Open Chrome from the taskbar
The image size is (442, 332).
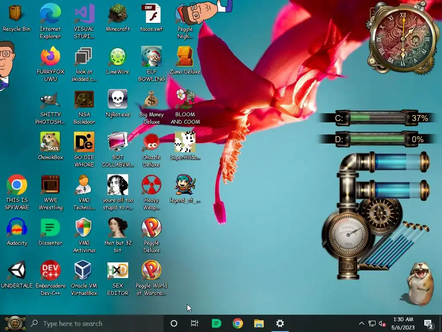coord(238,323)
